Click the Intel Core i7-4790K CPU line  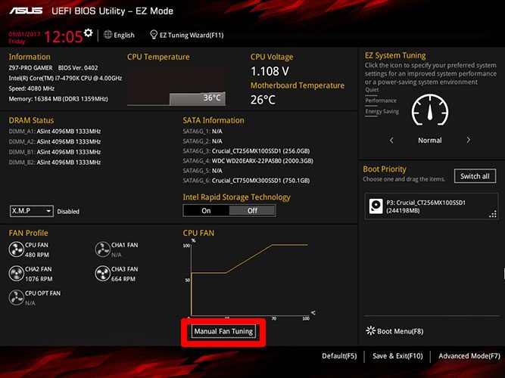(x=65, y=78)
